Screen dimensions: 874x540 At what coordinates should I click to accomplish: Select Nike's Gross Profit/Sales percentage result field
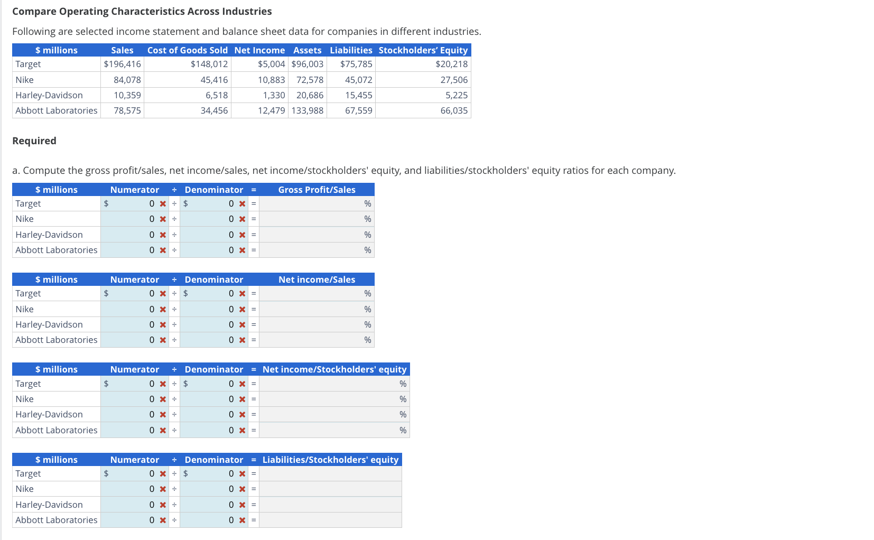point(317,219)
